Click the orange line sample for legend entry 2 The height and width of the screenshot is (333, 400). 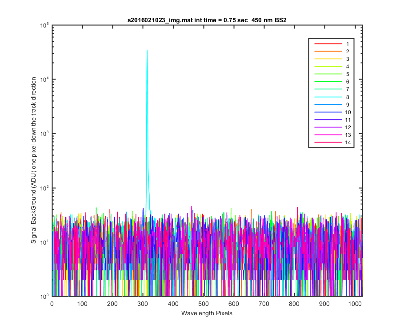(328, 52)
